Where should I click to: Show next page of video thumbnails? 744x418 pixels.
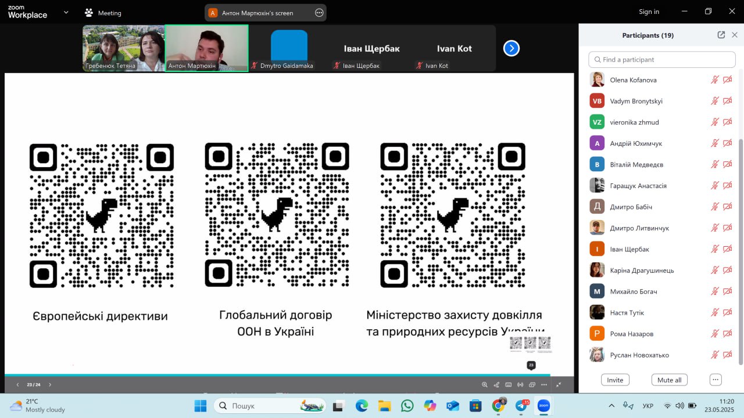point(512,48)
